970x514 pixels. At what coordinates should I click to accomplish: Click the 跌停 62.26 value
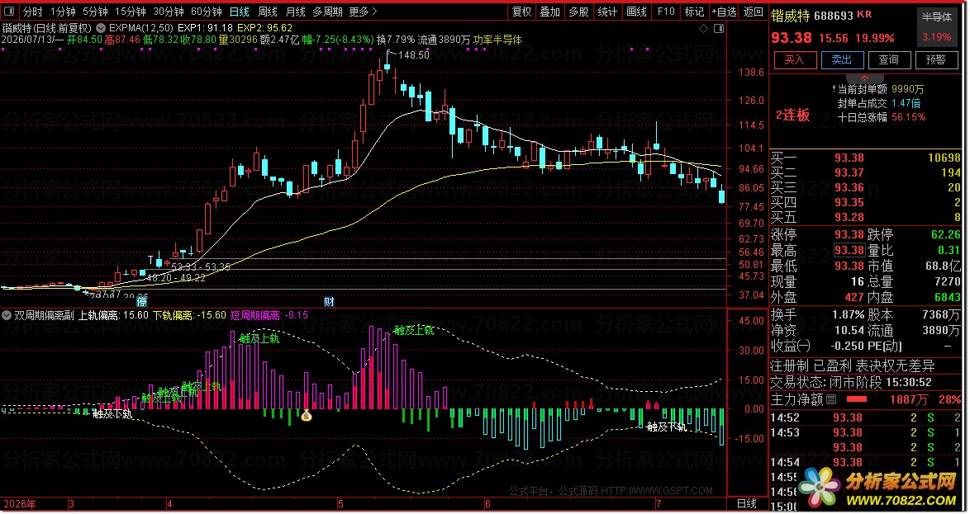point(946,235)
